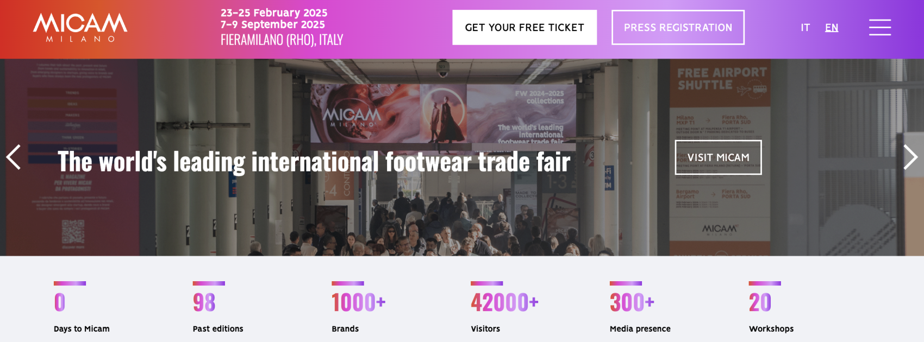Screen dimensions: 924x342
Task: Click the hero banner background image
Action: (x=462, y=217)
